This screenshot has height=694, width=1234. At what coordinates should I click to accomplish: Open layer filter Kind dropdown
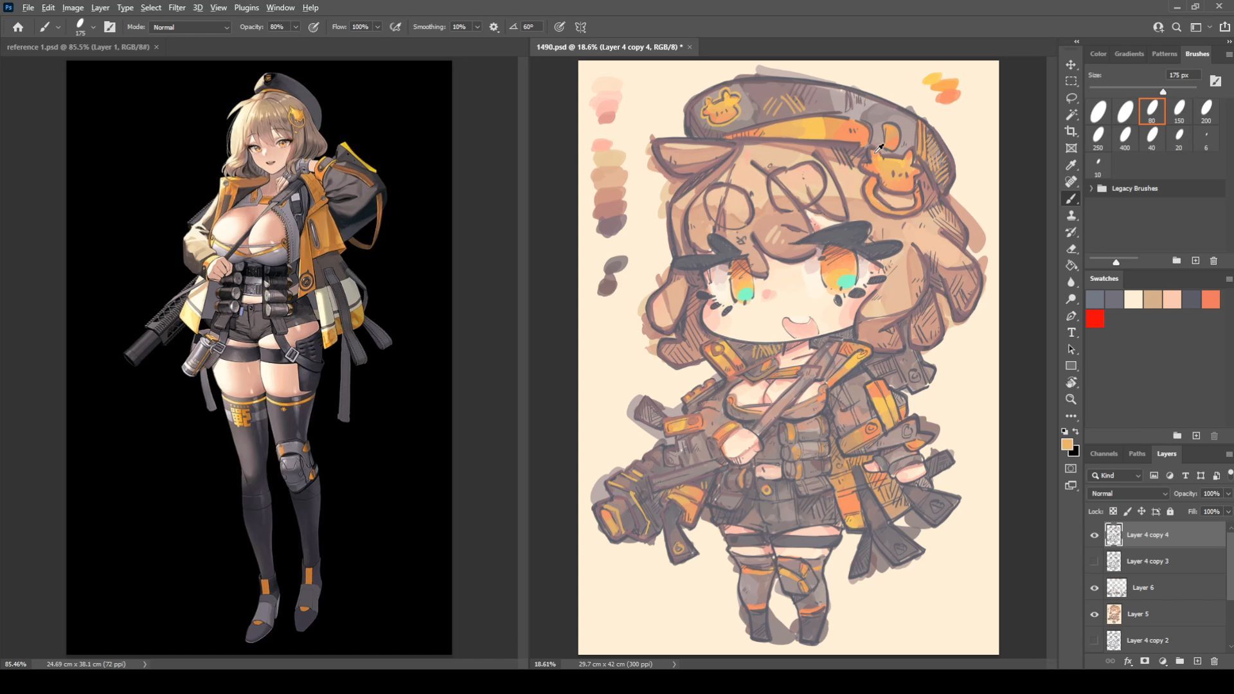[1116, 476]
